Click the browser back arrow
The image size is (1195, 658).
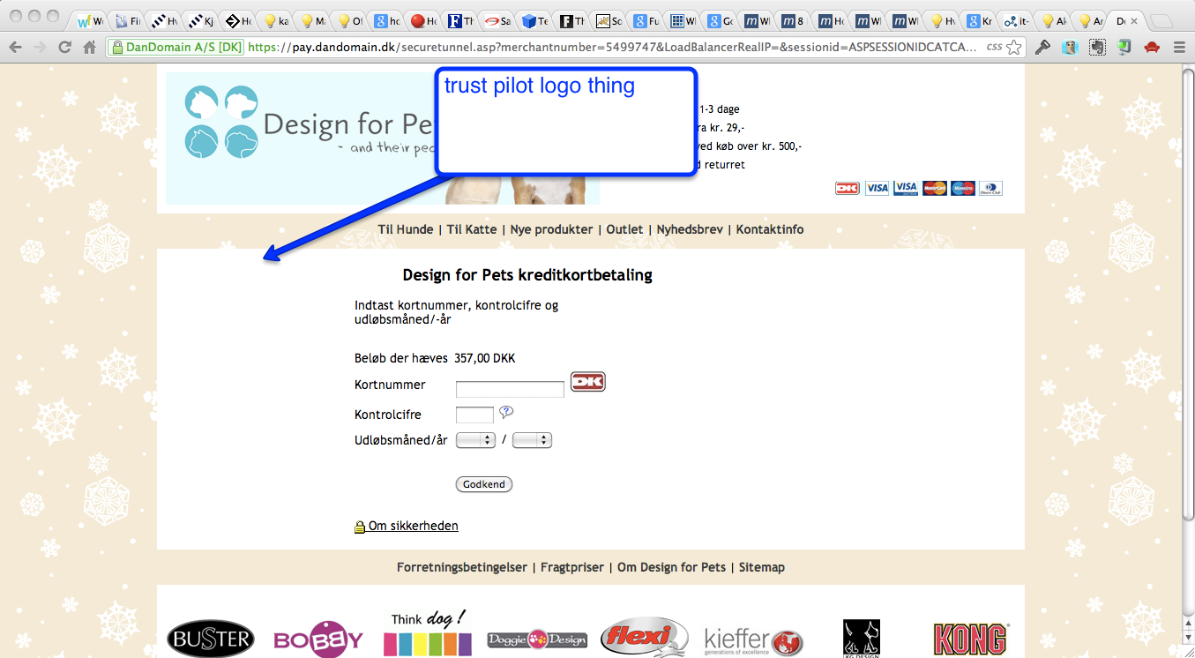click(x=16, y=48)
